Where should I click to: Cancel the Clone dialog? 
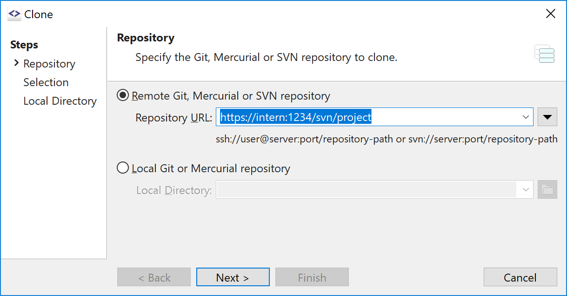point(520,277)
